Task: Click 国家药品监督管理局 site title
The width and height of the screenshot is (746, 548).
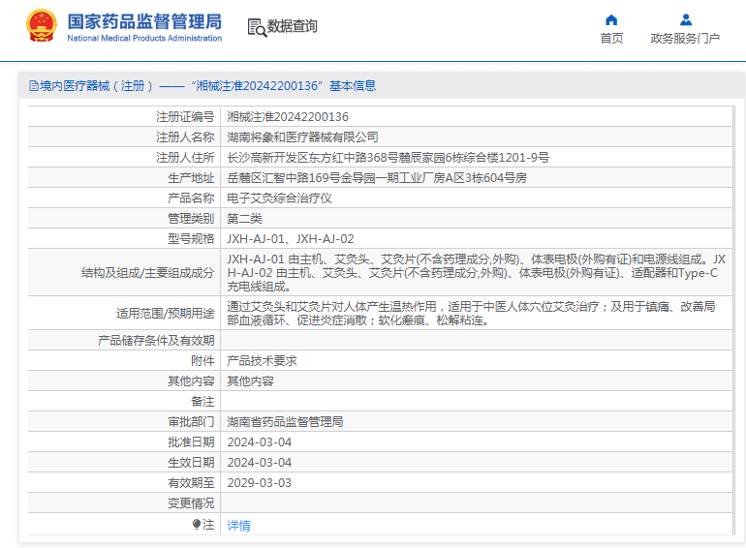Action: point(144,22)
